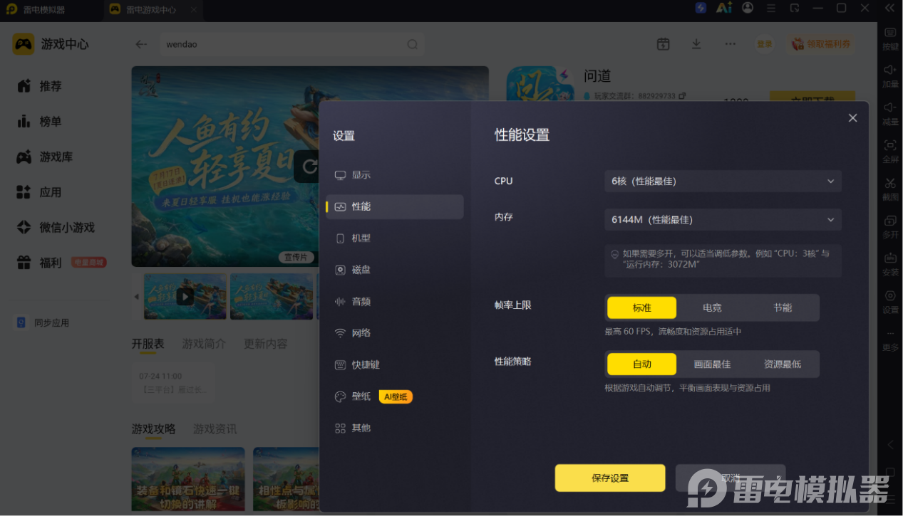
Task: Click the AI壁纸 badge
Action: coord(396,396)
